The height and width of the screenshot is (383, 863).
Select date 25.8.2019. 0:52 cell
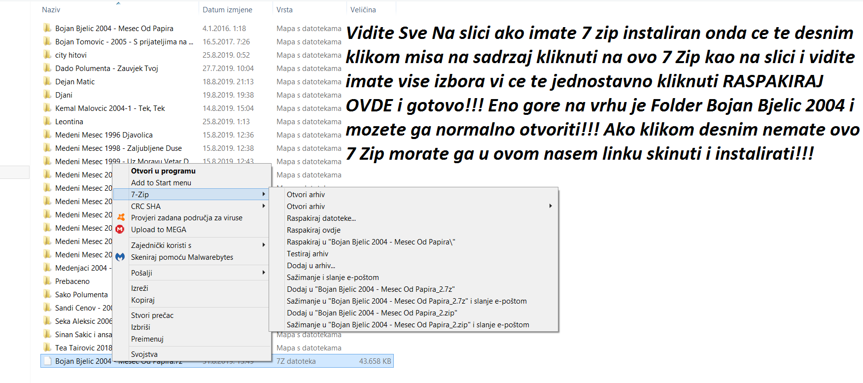click(226, 55)
